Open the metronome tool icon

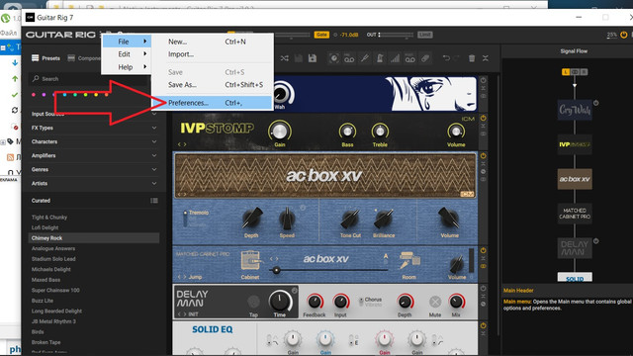click(380, 58)
